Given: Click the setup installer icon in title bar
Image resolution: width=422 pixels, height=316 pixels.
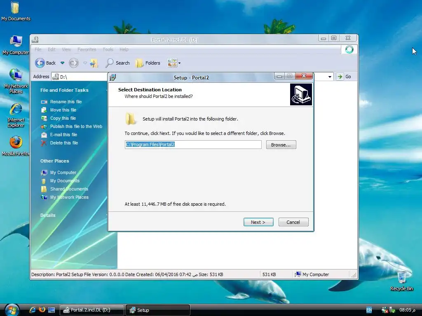Looking at the screenshot, I should [x=113, y=78].
